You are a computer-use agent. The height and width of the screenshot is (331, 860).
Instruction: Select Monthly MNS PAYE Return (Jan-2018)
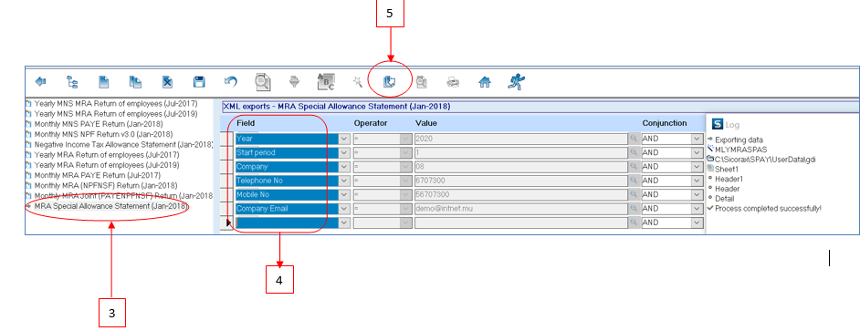tap(99, 124)
